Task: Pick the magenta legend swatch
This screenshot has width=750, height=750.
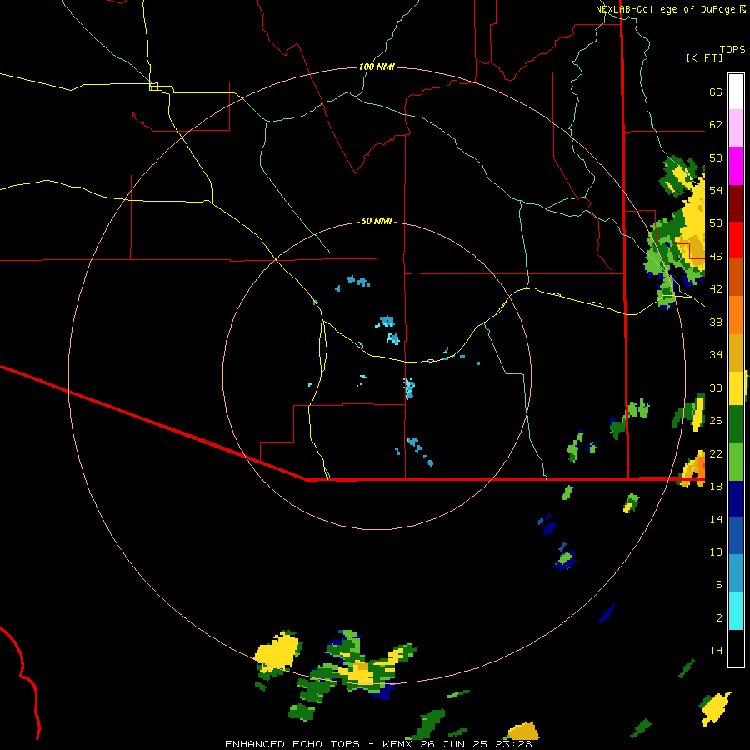Action: 736,166
